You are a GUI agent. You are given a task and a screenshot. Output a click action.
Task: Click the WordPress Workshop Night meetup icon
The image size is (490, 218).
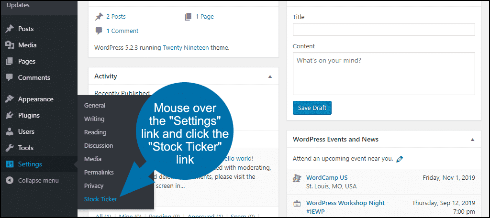pos(297,203)
